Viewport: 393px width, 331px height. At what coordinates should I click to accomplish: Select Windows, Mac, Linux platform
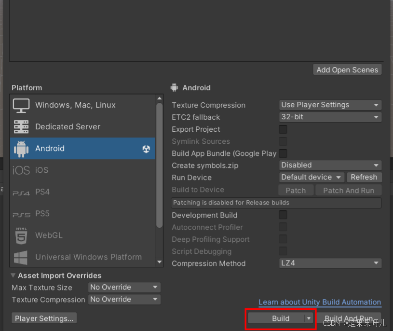click(x=82, y=105)
